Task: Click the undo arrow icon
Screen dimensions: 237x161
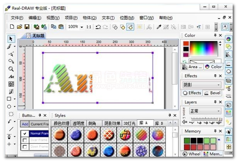Action: click(x=99, y=27)
